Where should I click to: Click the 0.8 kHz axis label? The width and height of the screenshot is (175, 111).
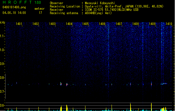[x=2, y=78]
